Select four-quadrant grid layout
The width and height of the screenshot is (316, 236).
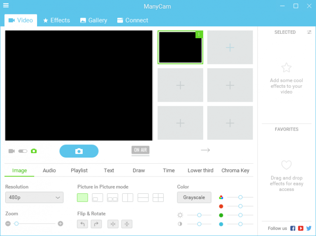coord(158,197)
